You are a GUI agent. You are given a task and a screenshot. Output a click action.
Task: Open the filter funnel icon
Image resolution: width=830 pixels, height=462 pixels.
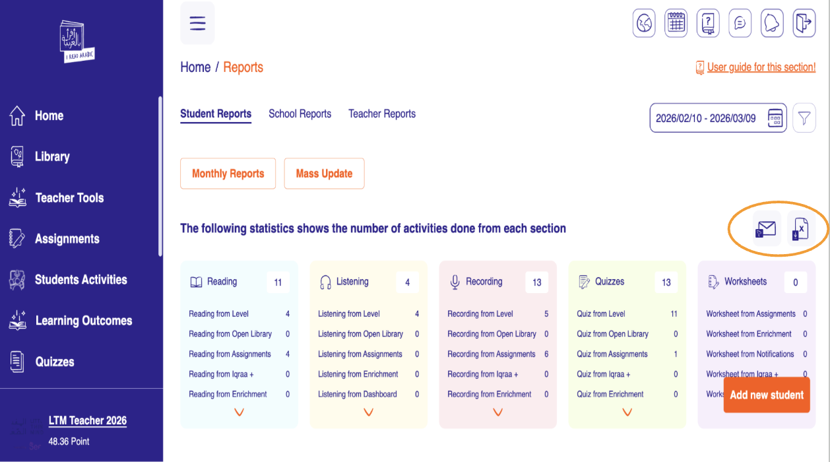pos(804,118)
